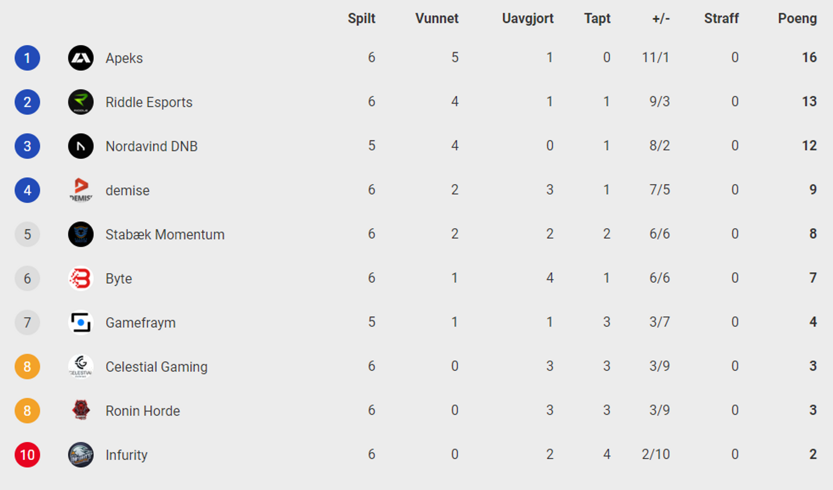
Task: Click the Straff column header
Action: [721, 18]
